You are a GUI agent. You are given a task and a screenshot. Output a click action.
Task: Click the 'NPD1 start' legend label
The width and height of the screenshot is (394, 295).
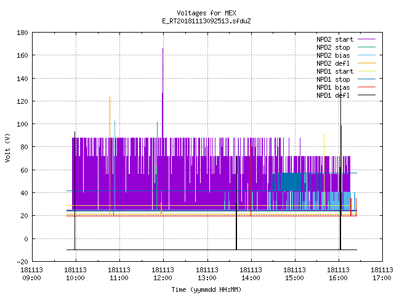coord(335,71)
